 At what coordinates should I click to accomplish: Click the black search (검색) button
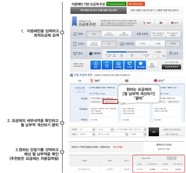click(x=154, y=132)
